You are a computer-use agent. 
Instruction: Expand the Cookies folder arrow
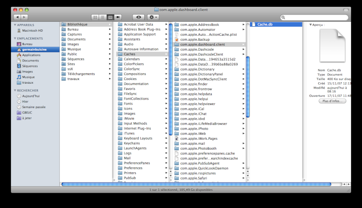166,79
